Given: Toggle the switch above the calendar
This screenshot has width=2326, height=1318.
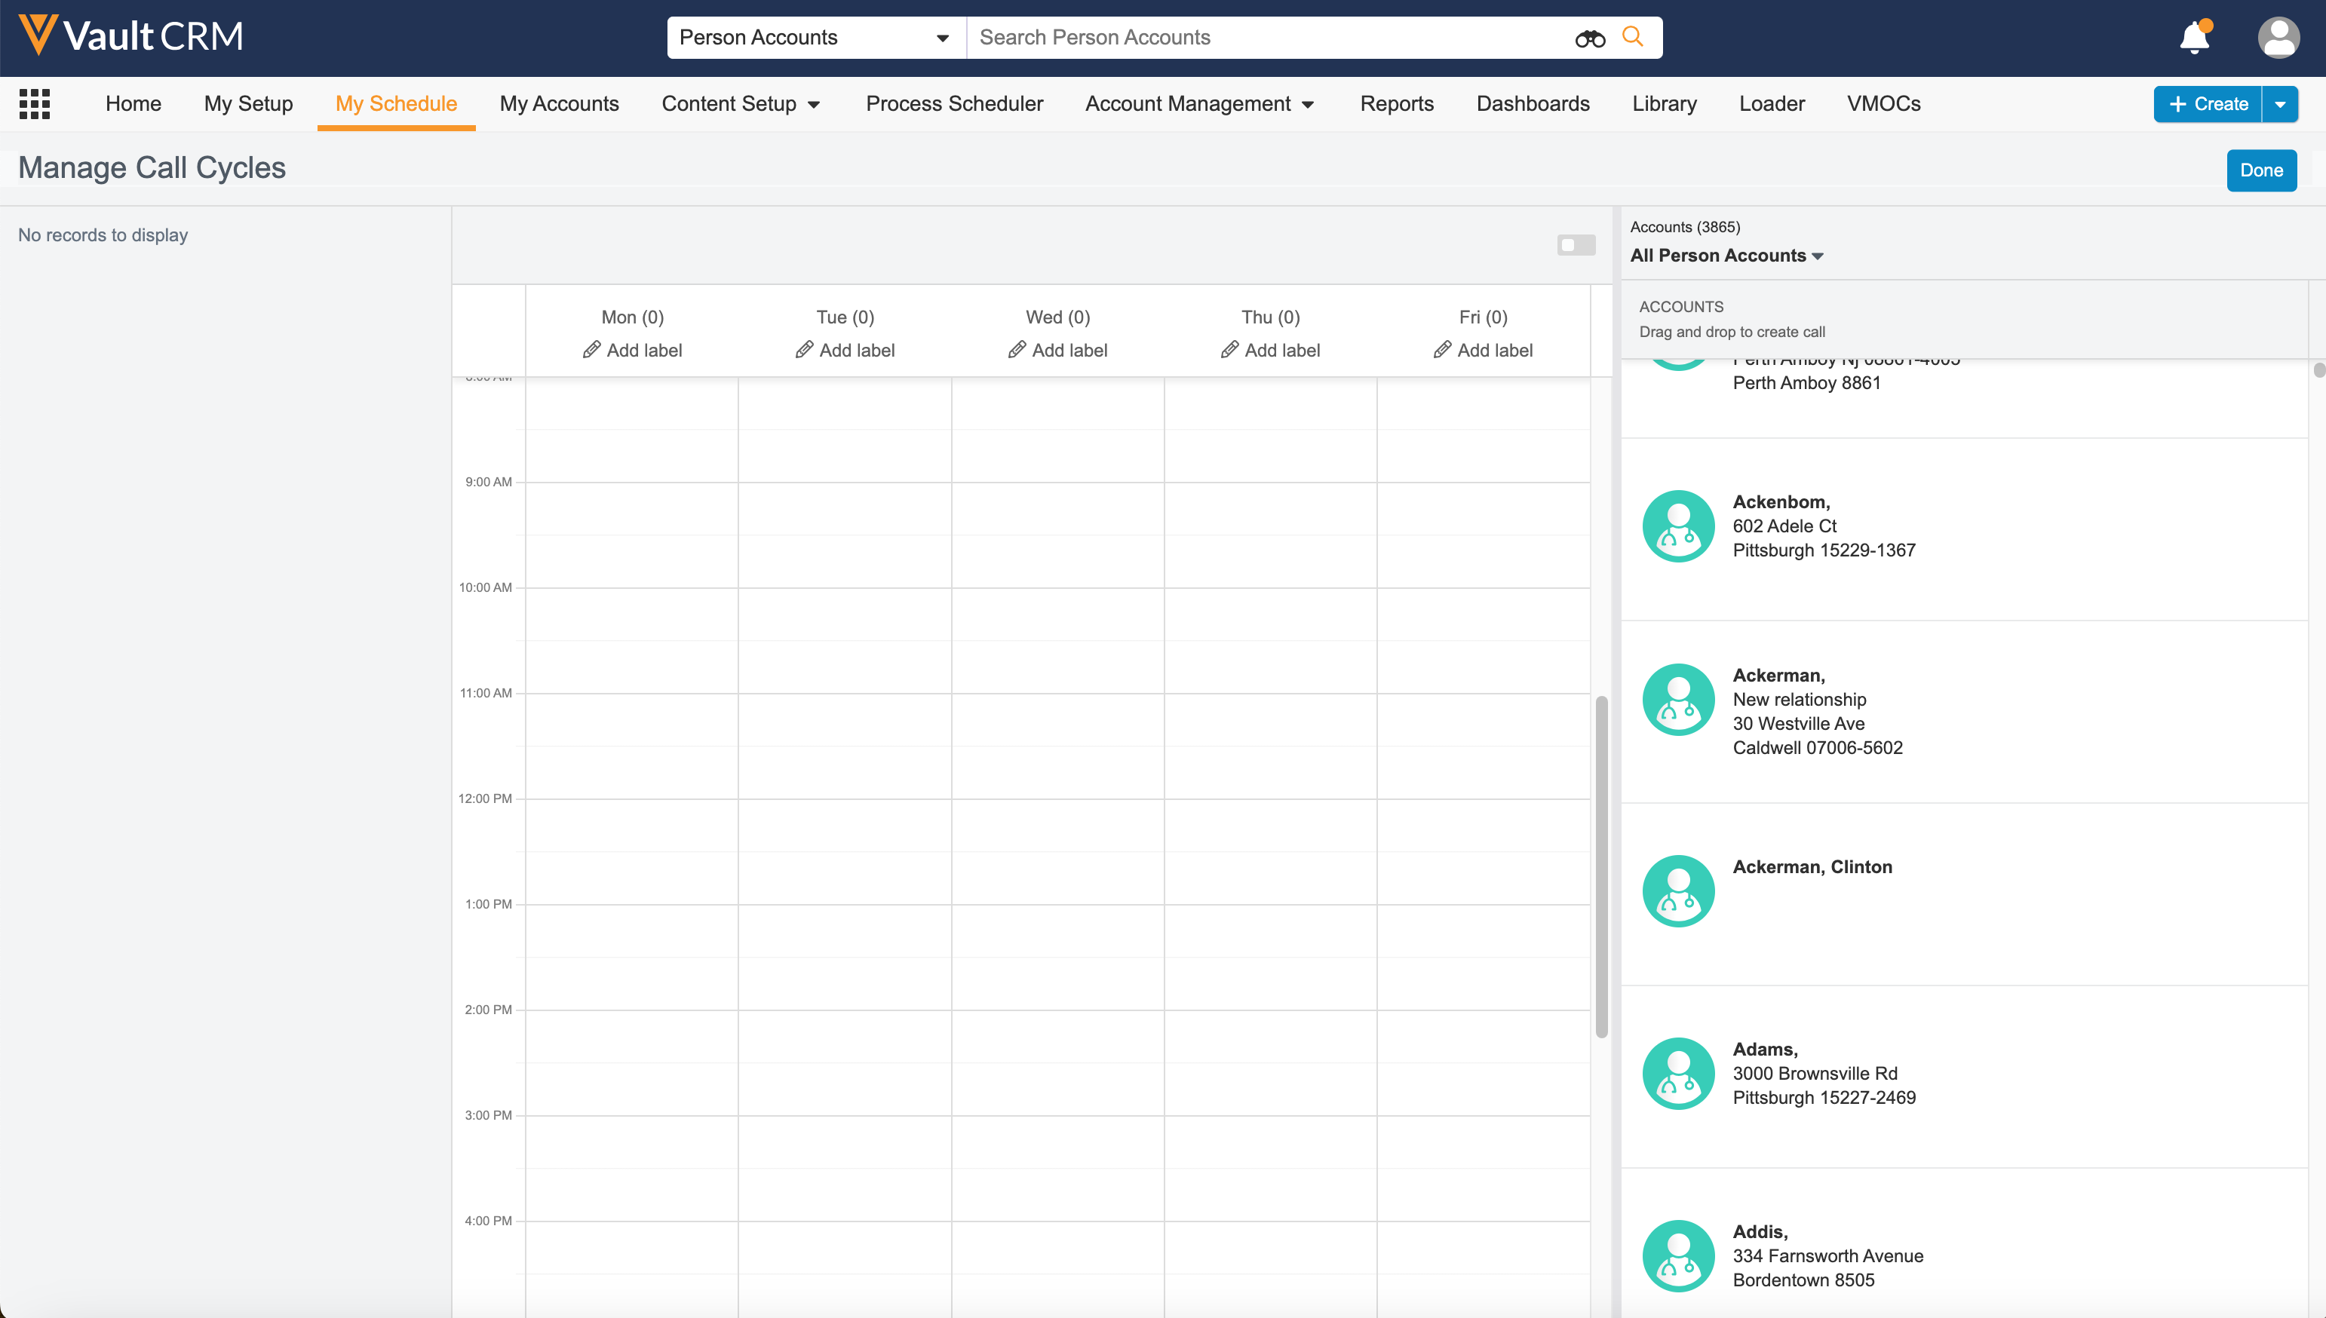Looking at the screenshot, I should coord(1576,245).
